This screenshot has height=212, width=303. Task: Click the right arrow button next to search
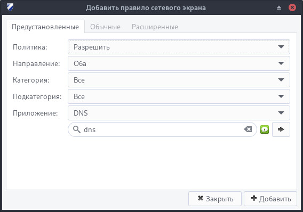(x=281, y=129)
